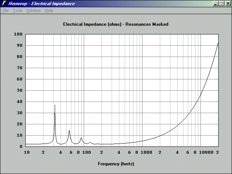This screenshot has width=232, height=174.
Task: Click the second impedance peak near 15 ohms
Action: (69, 130)
